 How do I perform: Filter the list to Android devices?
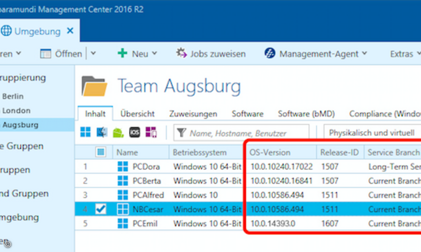pyautogui.click(x=118, y=132)
